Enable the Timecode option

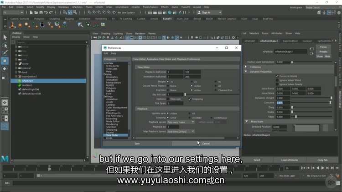168,99
